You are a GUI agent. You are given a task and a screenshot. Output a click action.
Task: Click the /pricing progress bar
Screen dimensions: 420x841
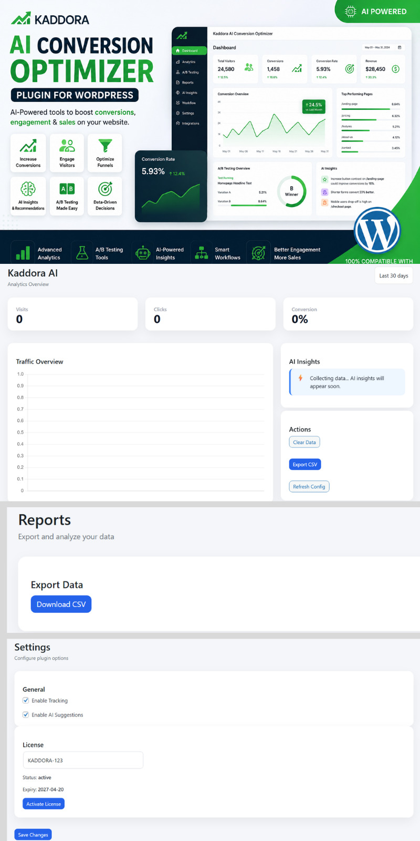pos(371,120)
